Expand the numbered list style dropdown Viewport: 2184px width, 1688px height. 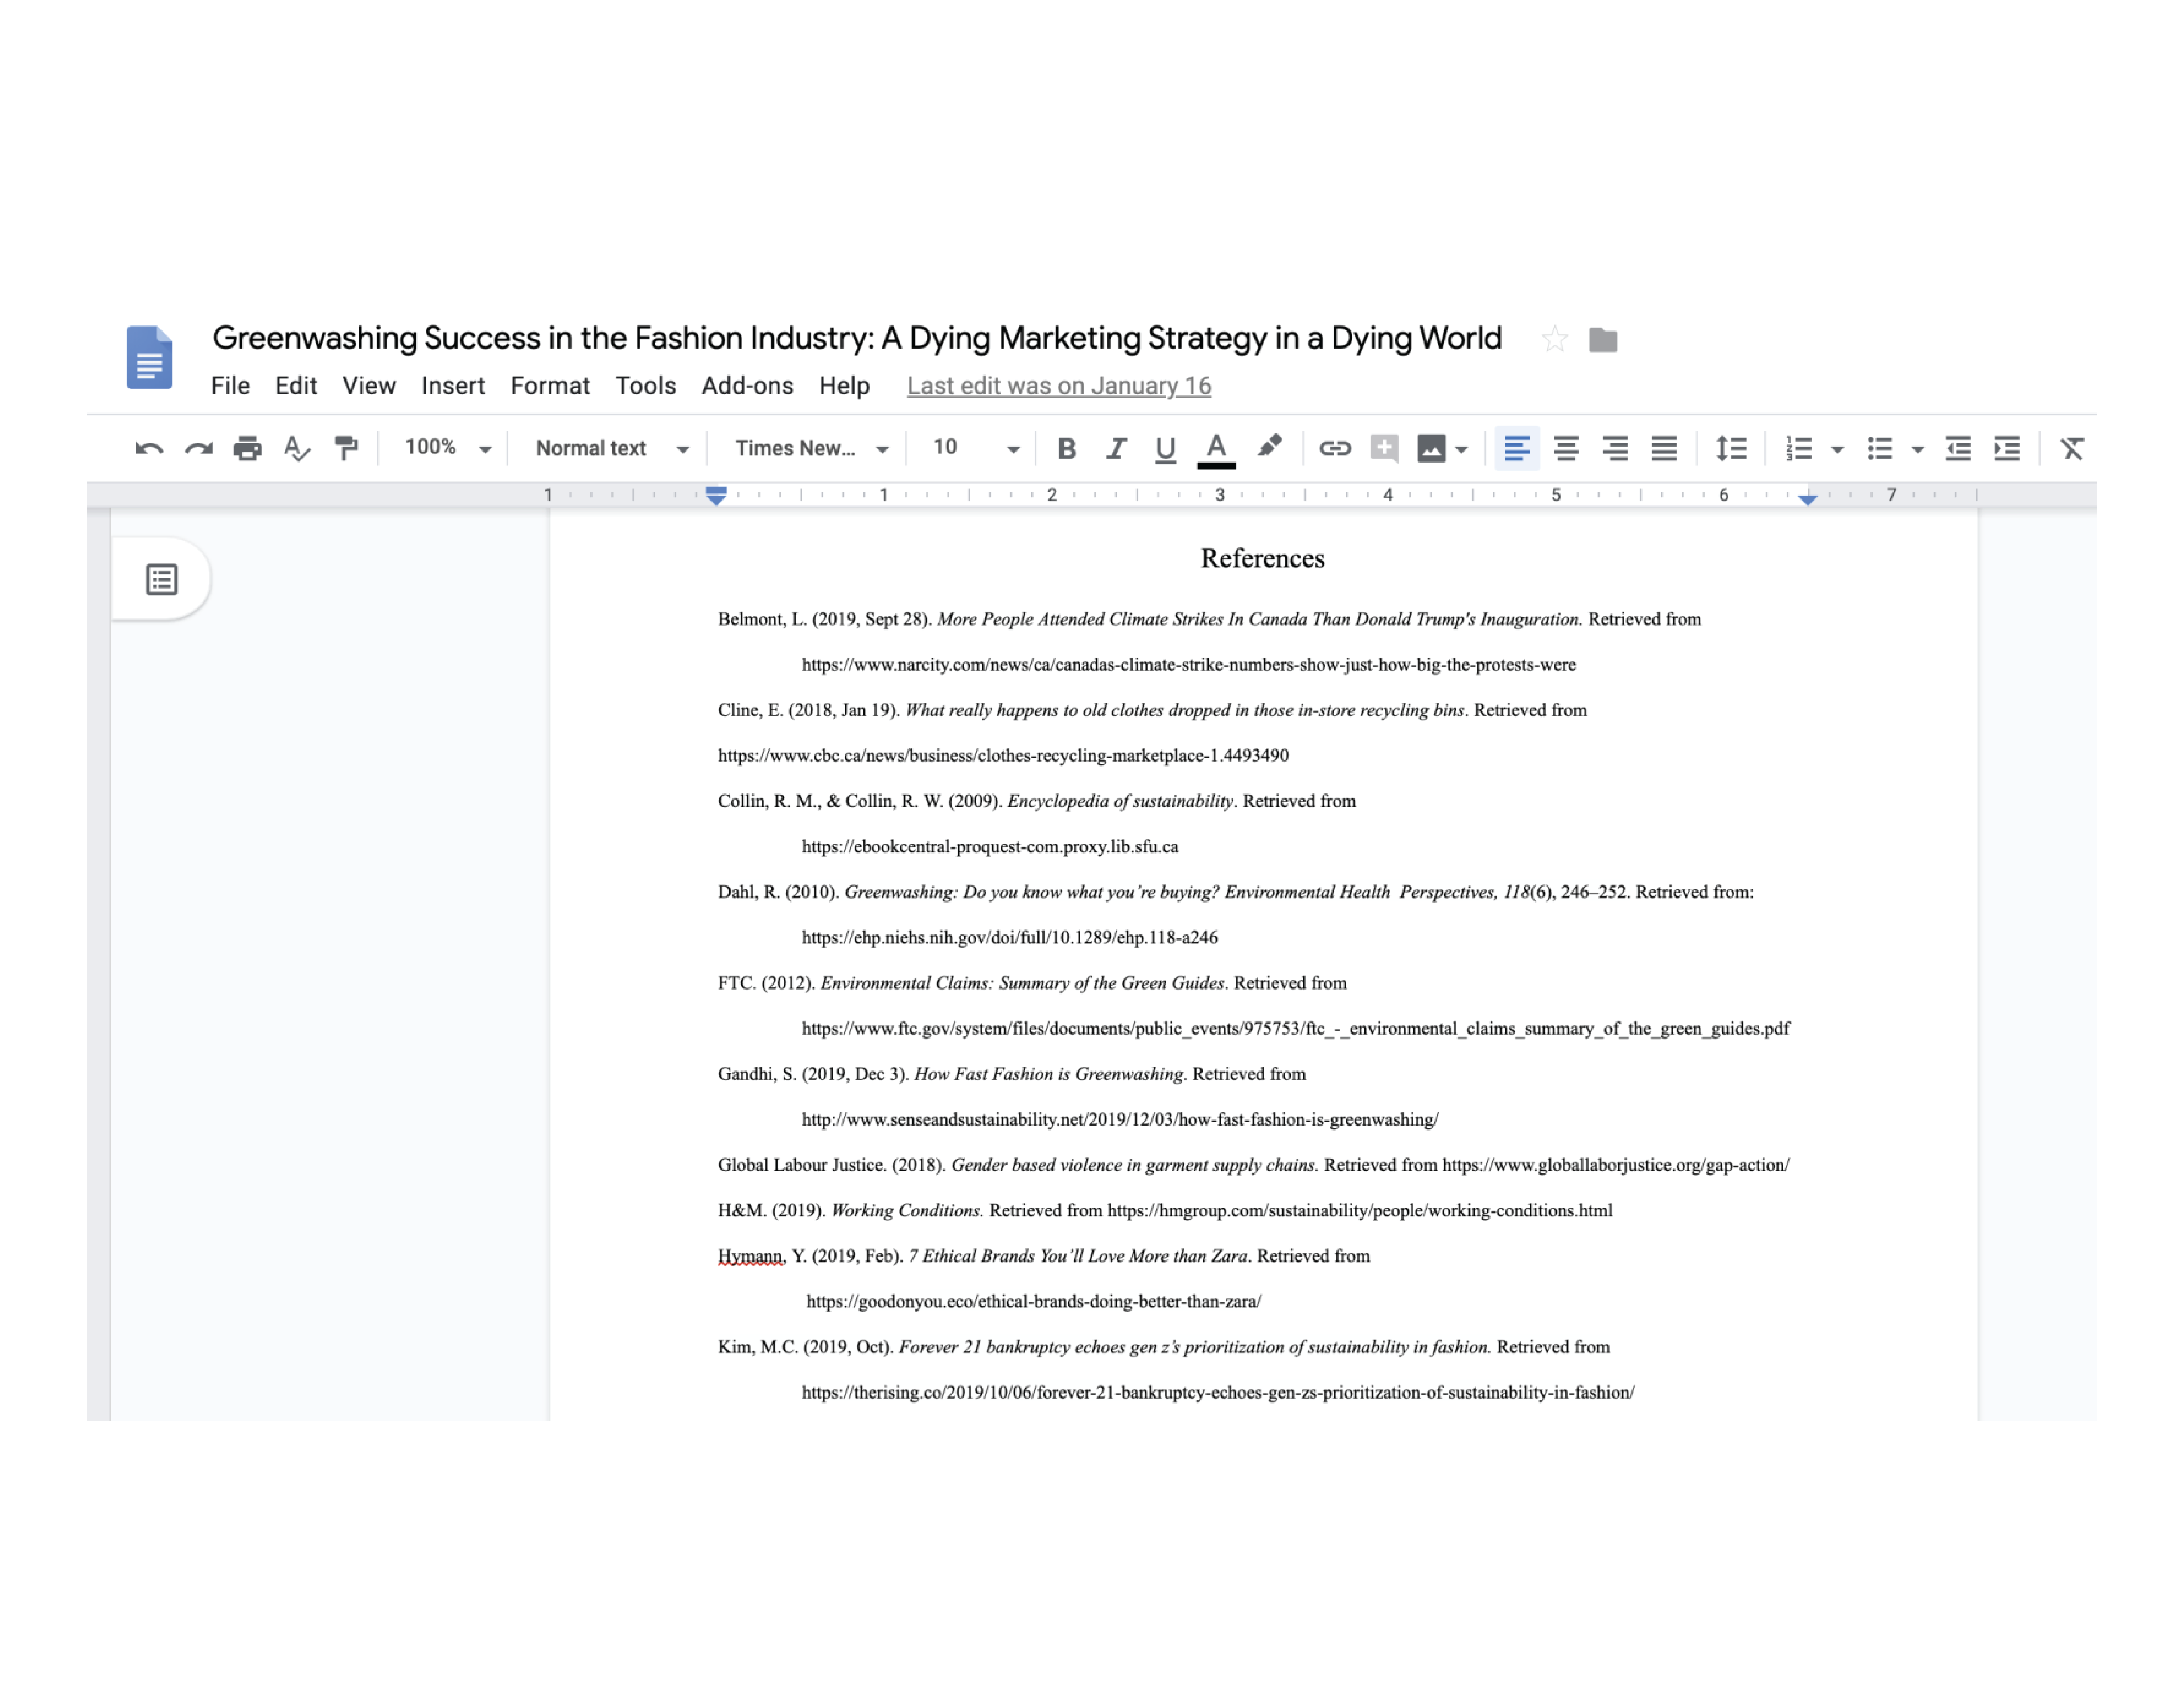[1837, 450]
